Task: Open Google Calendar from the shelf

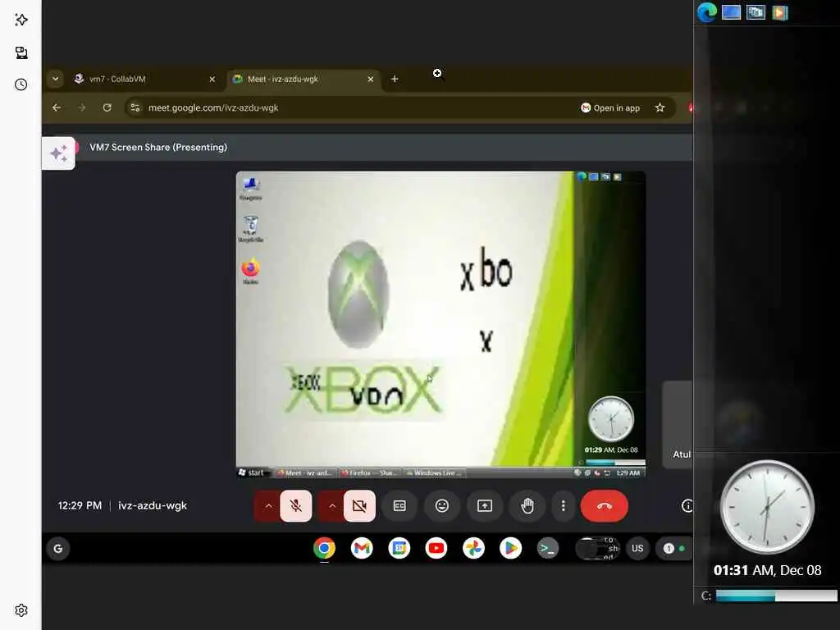Action: [x=399, y=549]
